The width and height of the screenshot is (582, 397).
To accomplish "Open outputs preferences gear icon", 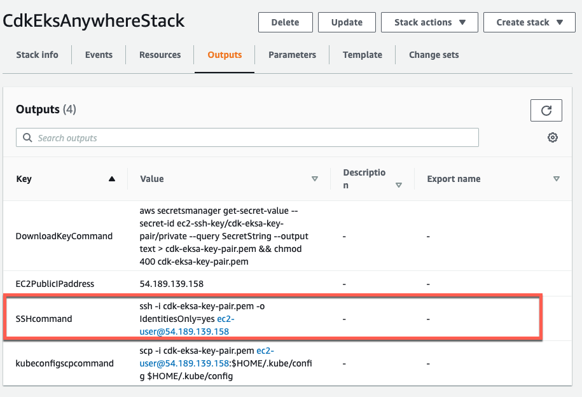I will (552, 137).
